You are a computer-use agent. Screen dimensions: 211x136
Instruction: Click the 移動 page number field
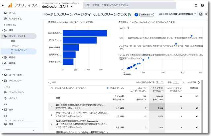(176, 82)
